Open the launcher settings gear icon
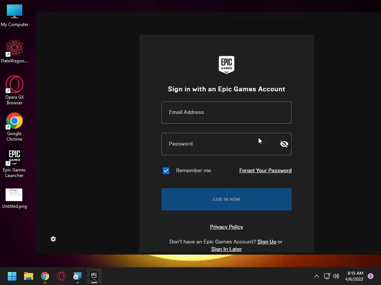The image size is (381, 285). pos(53,239)
